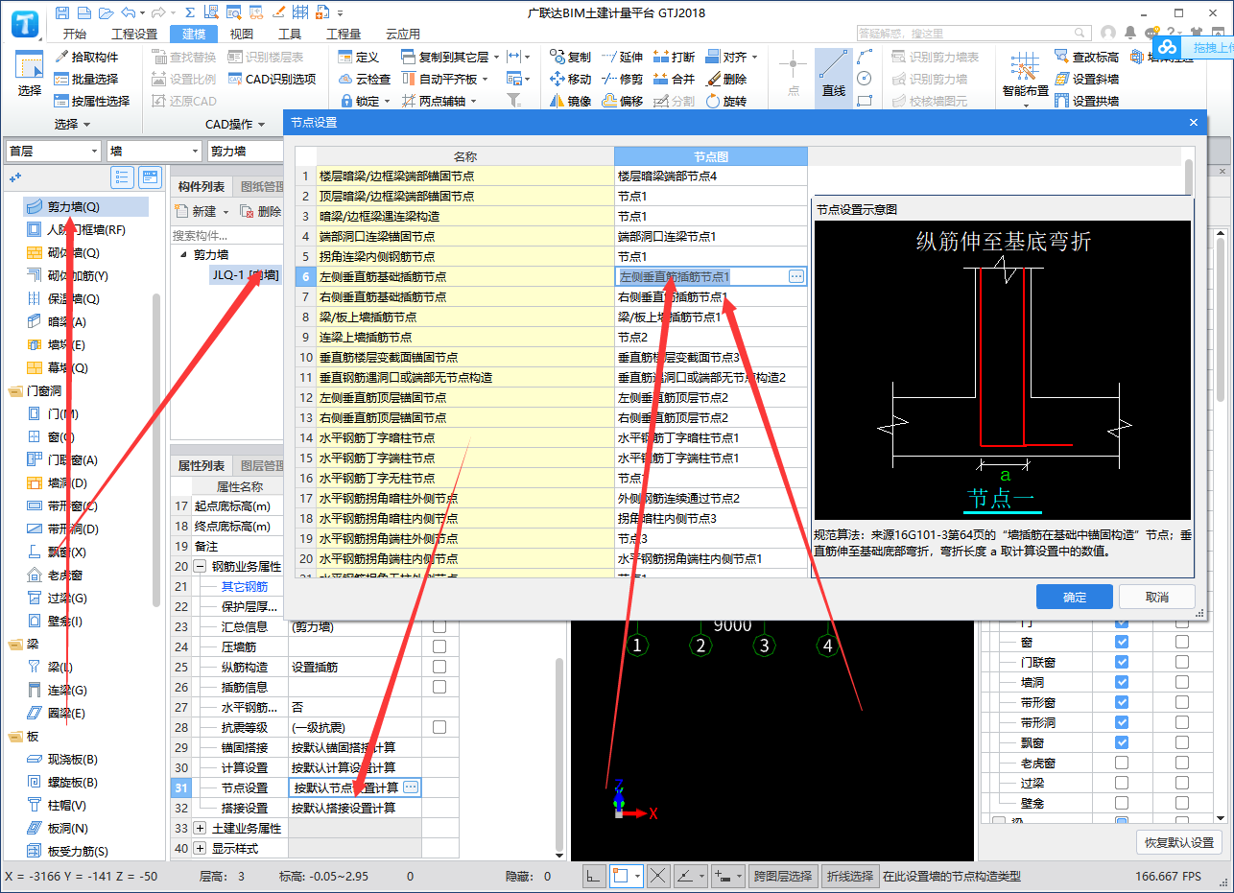Click the 搜索构件 search input field
The height and width of the screenshot is (893, 1234).
[x=228, y=235]
